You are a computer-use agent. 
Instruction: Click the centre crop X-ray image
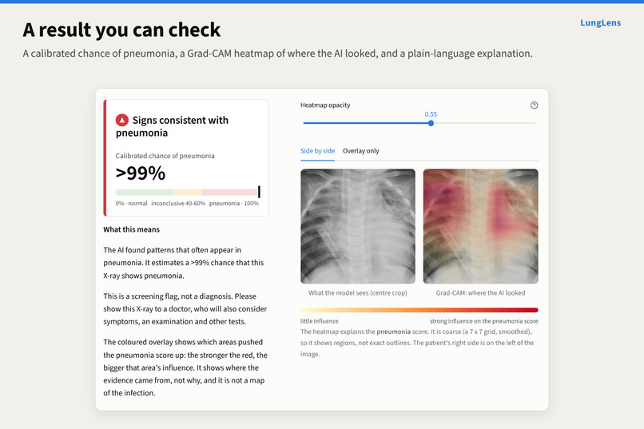coord(358,226)
